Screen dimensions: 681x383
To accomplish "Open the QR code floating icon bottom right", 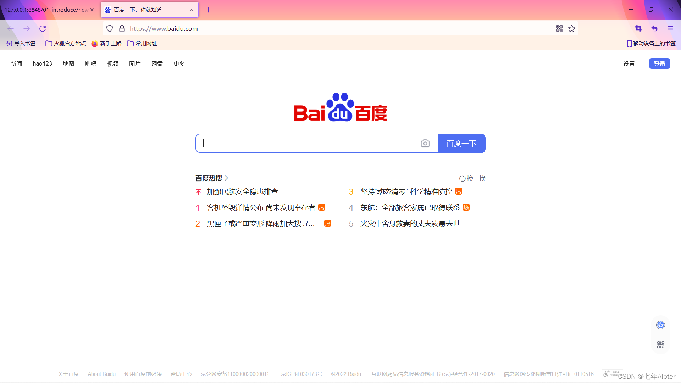I will click(x=660, y=344).
